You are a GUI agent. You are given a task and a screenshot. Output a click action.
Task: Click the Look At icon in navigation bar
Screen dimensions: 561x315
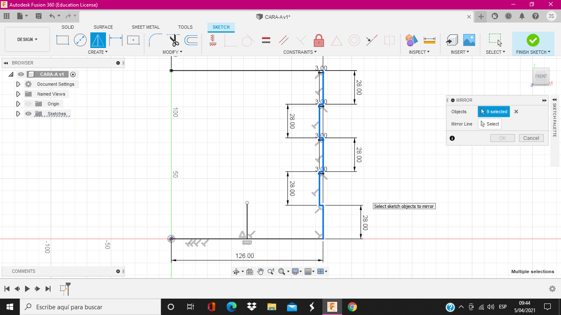tap(250, 272)
